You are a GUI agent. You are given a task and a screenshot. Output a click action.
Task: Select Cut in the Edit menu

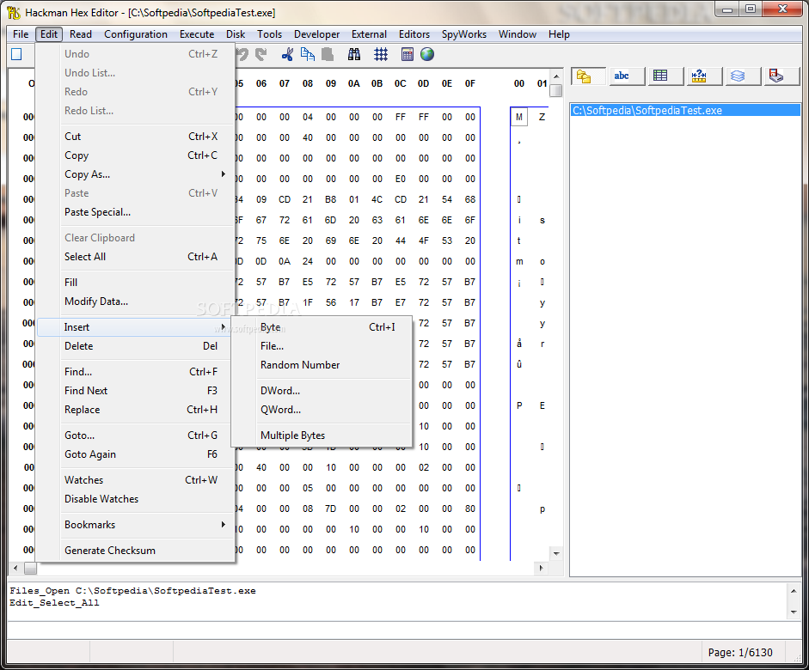point(136,137)
